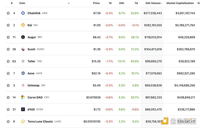Click the Curve DAO rainbow logo icon
The height and width of the screenshot is (128, 200).
coord(23,97)
